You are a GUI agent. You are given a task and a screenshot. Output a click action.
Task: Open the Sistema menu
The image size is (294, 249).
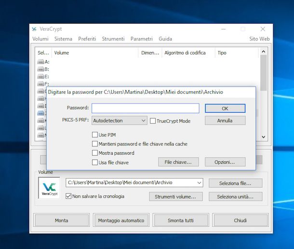click(63, 39)
